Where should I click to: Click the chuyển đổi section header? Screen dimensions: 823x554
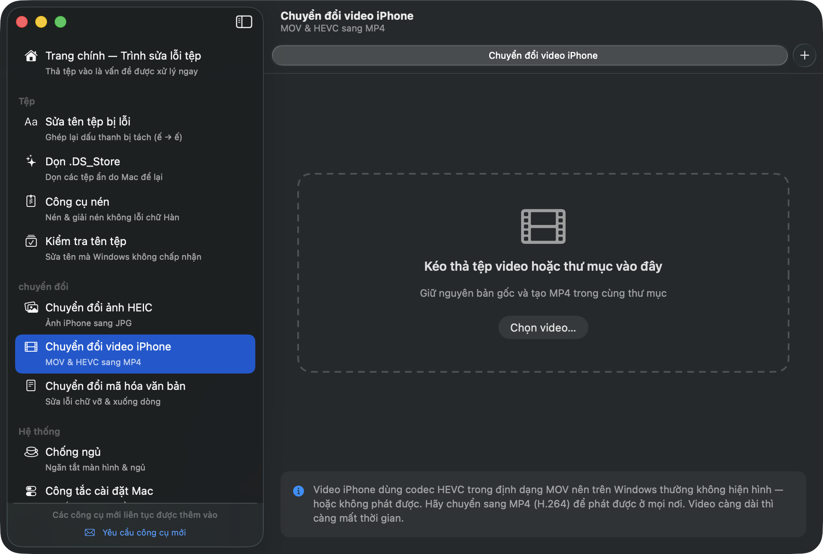tap(43, 287)
